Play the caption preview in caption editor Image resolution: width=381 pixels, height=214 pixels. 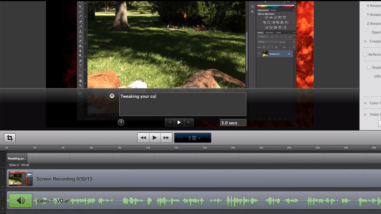pyautogui.click(x=179, y=122)
